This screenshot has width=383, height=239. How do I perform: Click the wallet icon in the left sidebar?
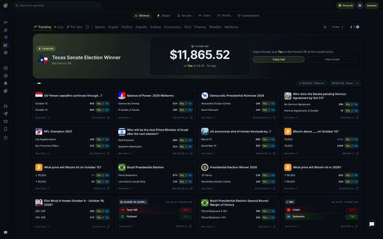6,106
